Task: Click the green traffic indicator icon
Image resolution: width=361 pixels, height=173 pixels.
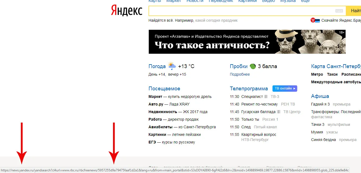Action: click(253, 66)
